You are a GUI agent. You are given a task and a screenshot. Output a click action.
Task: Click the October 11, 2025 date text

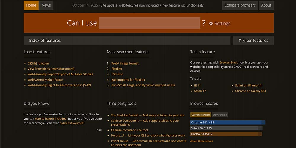coord(85,5)
